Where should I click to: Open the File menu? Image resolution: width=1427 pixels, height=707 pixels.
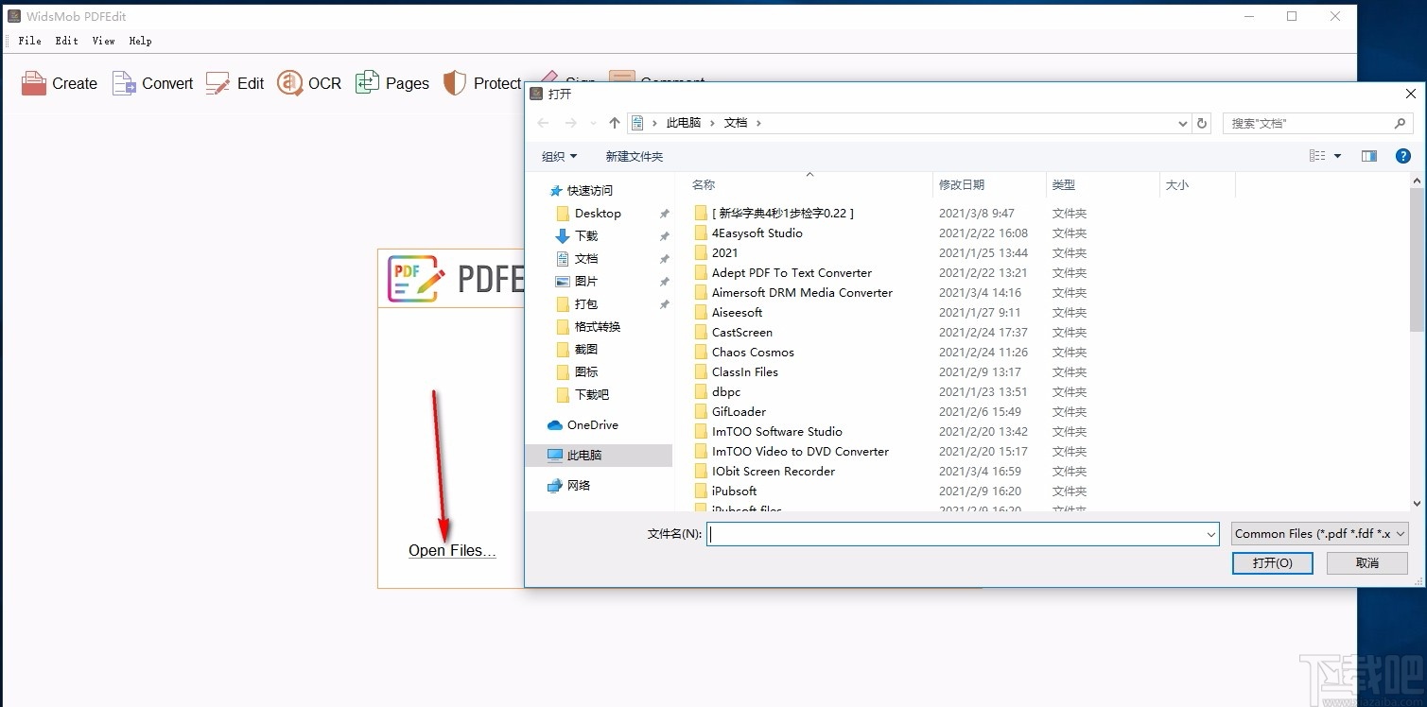pyautogui.click(x=28, y=41)
